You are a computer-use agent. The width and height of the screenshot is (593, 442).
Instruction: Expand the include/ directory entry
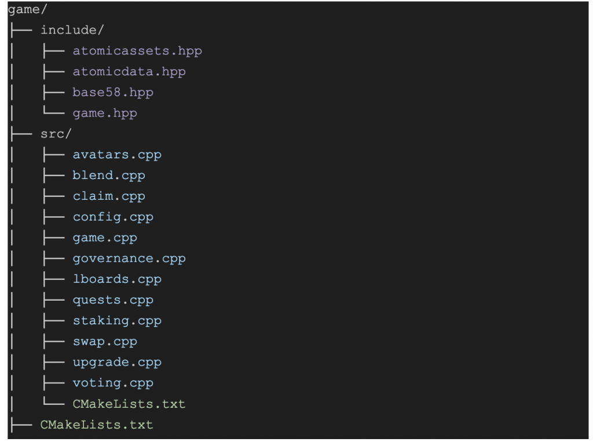(x=72, y=30)
